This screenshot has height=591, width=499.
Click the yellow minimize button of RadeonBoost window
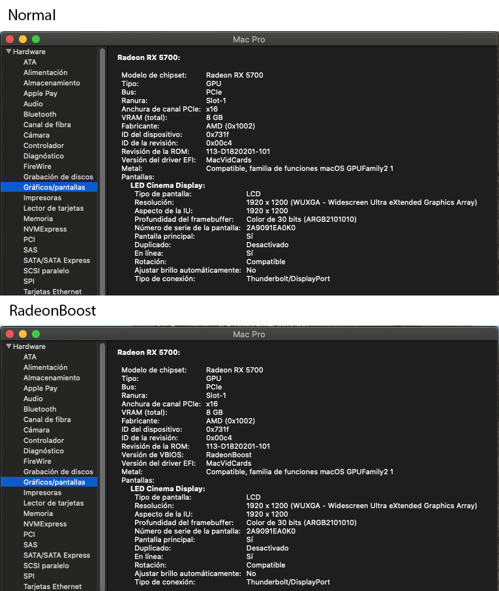point(23,334)
